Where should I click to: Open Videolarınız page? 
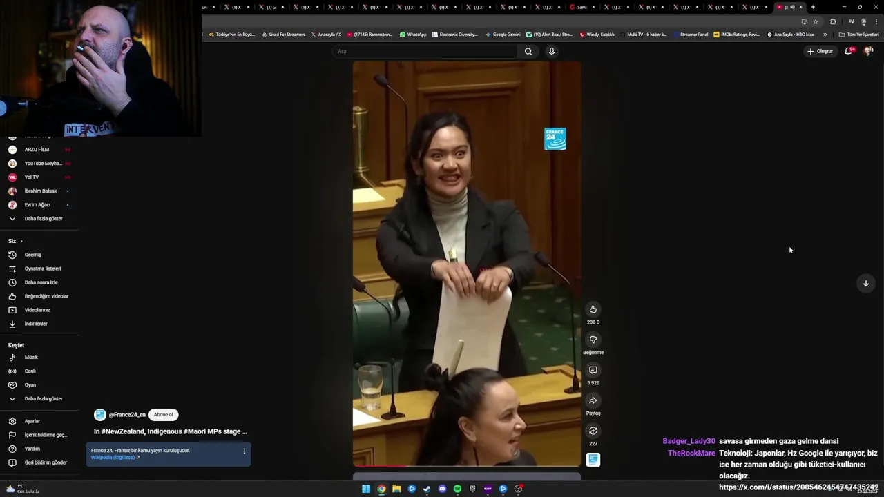(x=40, y=310)
